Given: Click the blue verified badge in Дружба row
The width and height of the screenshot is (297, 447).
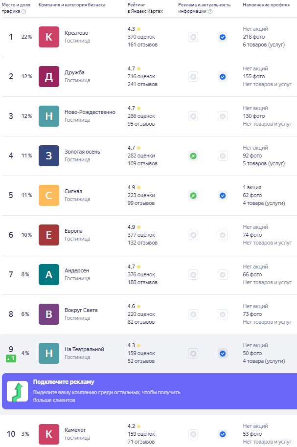Looking at the screenshot, I should [x=223, y=77].
